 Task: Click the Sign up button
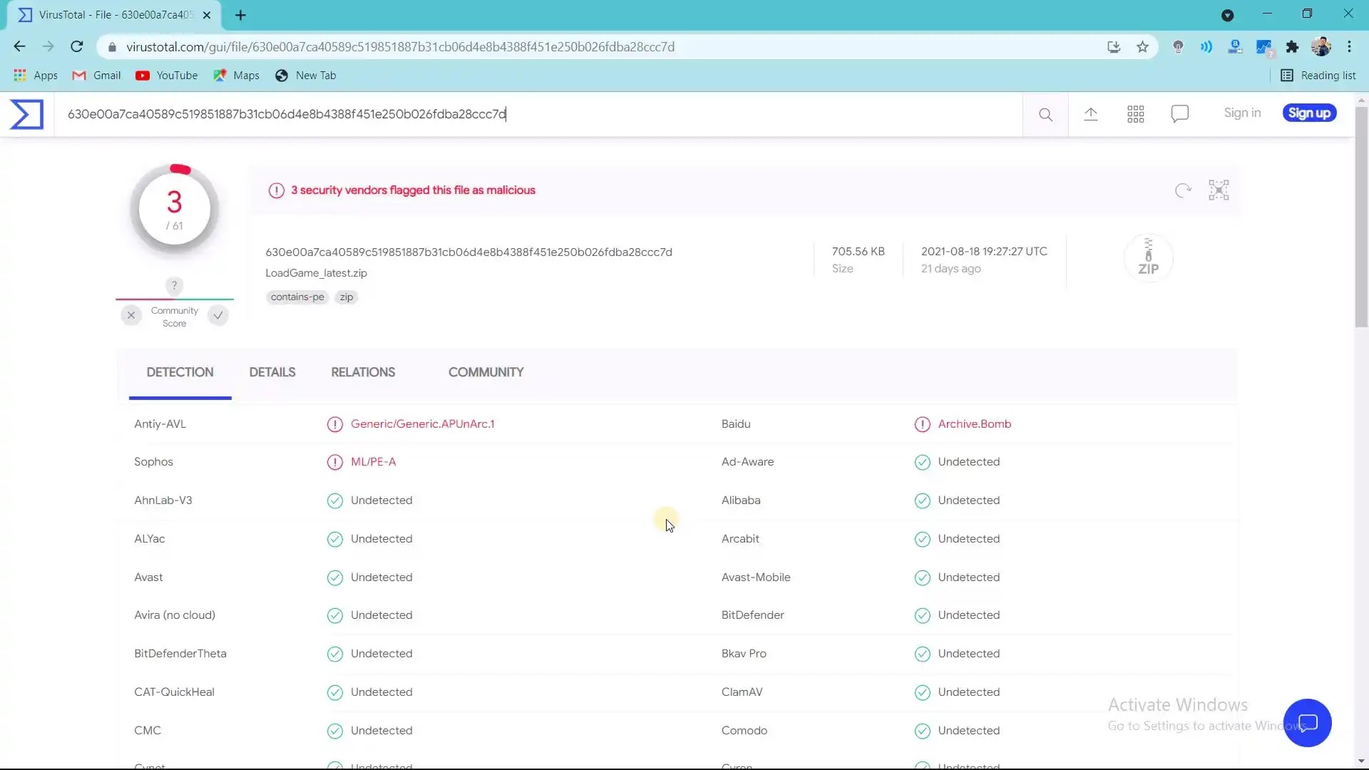coord(1309,113)
